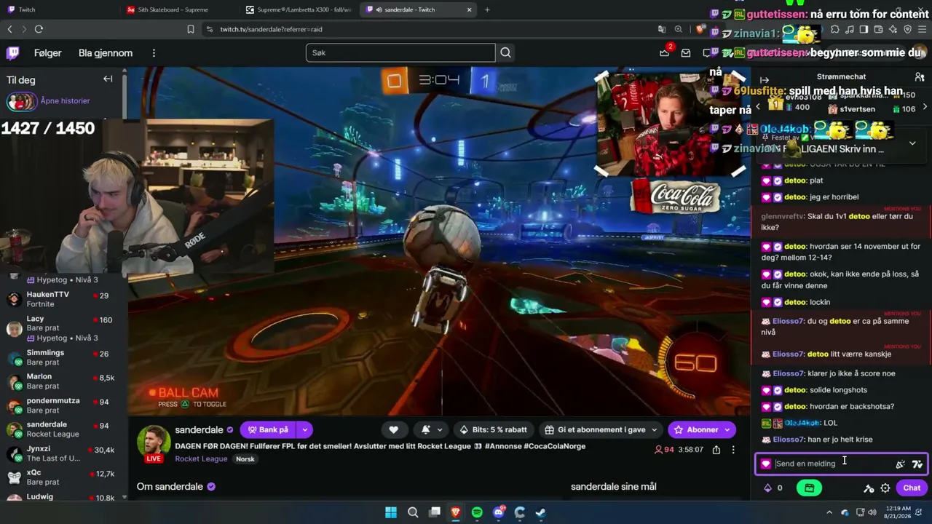Open chat celebration effects icon
Viewport: 932px width, 524px height.
(901, 464)
